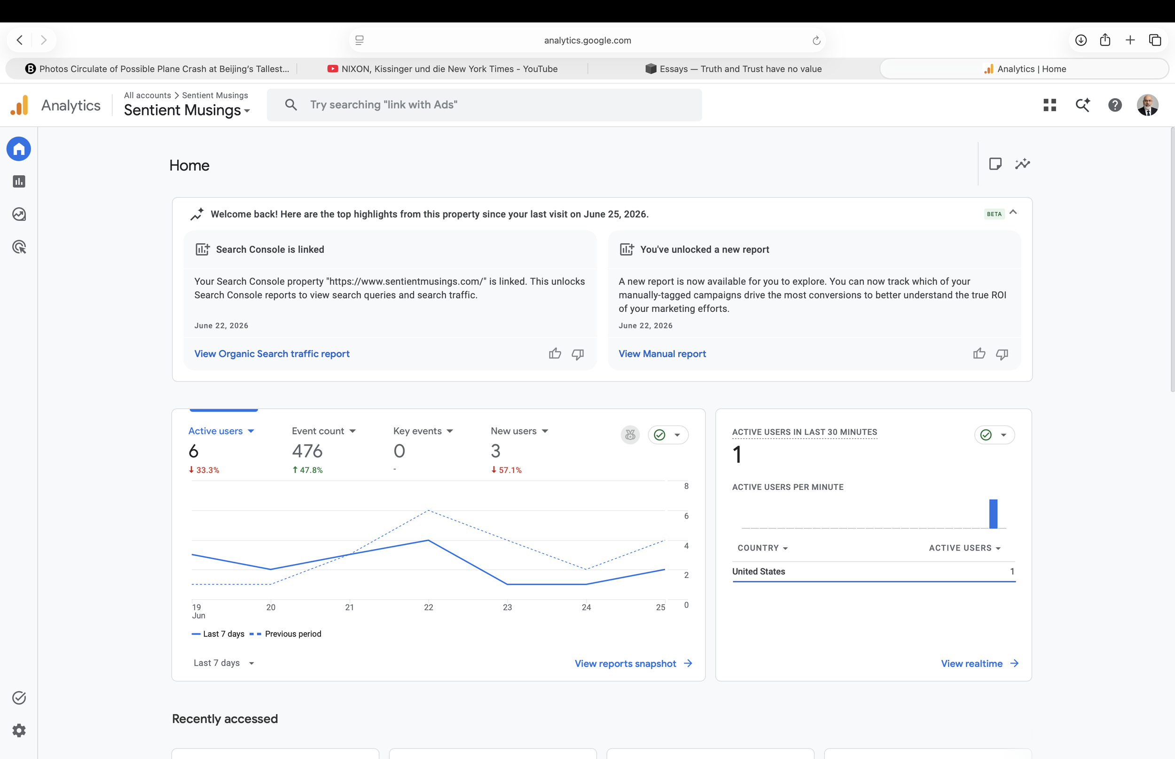Click the analytics.google.com address bar
The height and width of the screenshot is (759, 1175).
tap(587, 40)
